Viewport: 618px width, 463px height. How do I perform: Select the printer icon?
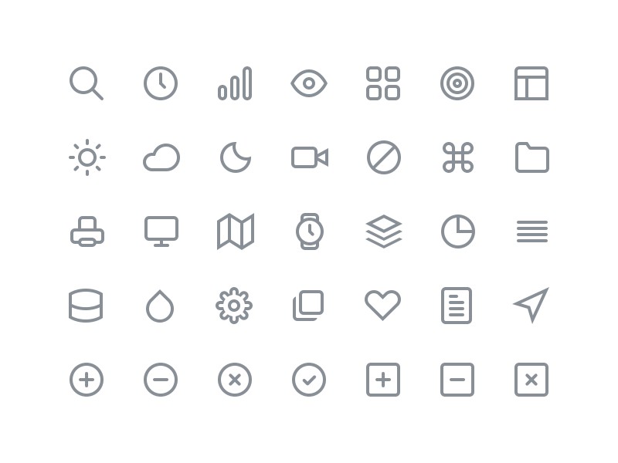coord(87,231)
